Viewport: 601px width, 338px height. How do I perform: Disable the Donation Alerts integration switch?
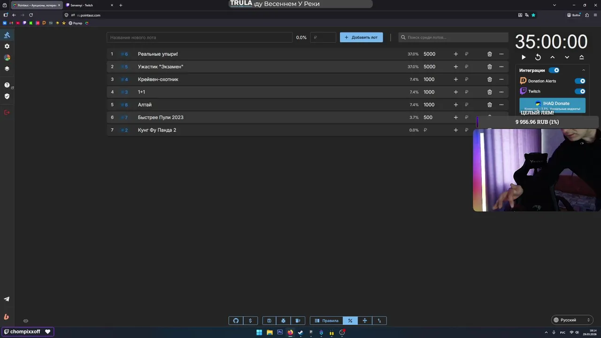click(580, 81)
